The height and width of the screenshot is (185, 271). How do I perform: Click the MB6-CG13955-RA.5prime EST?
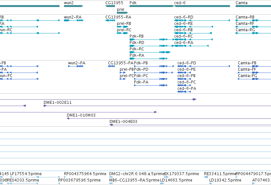pyautogui.click(x=111, y=183)
